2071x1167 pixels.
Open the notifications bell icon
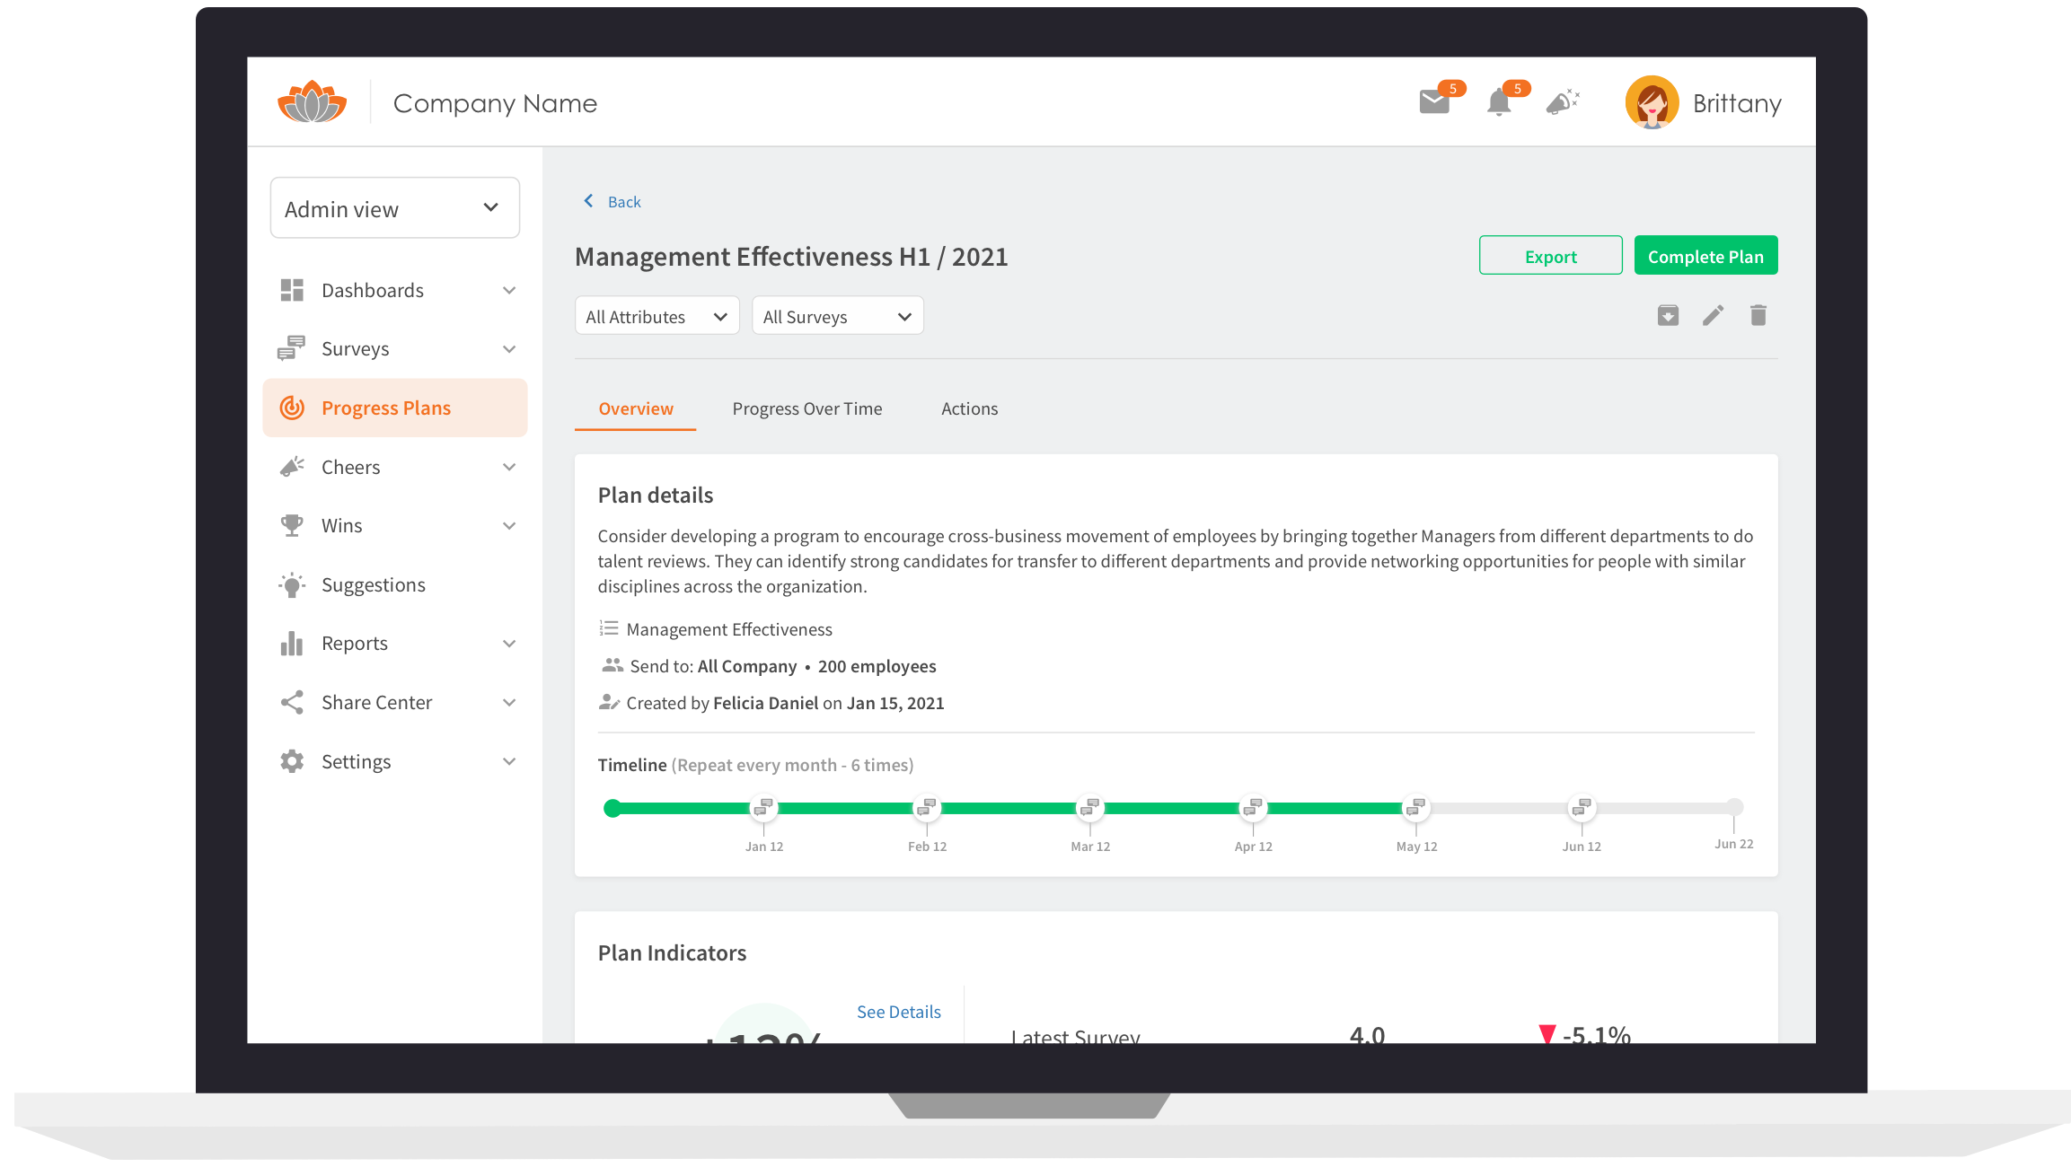(1499, 102)
